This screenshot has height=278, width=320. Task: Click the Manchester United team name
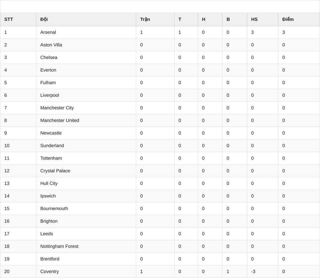click(x=60, y=121)
